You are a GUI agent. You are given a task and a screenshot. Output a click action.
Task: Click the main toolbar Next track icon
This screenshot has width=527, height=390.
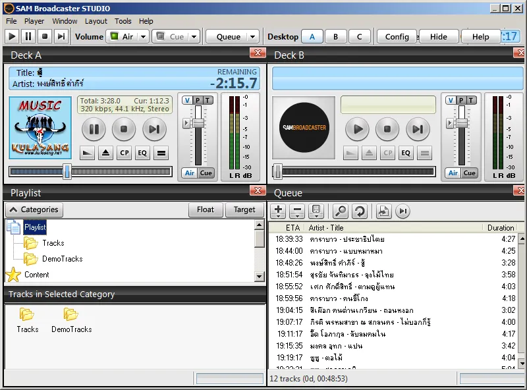(61, 36)
